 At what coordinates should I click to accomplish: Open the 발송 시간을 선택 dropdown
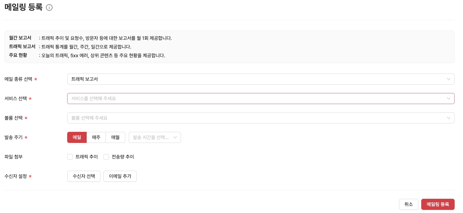coord(151,137)
